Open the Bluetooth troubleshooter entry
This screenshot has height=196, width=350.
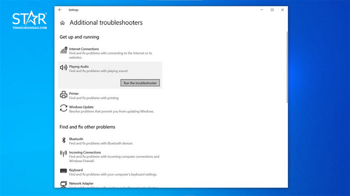coord(110,141)
